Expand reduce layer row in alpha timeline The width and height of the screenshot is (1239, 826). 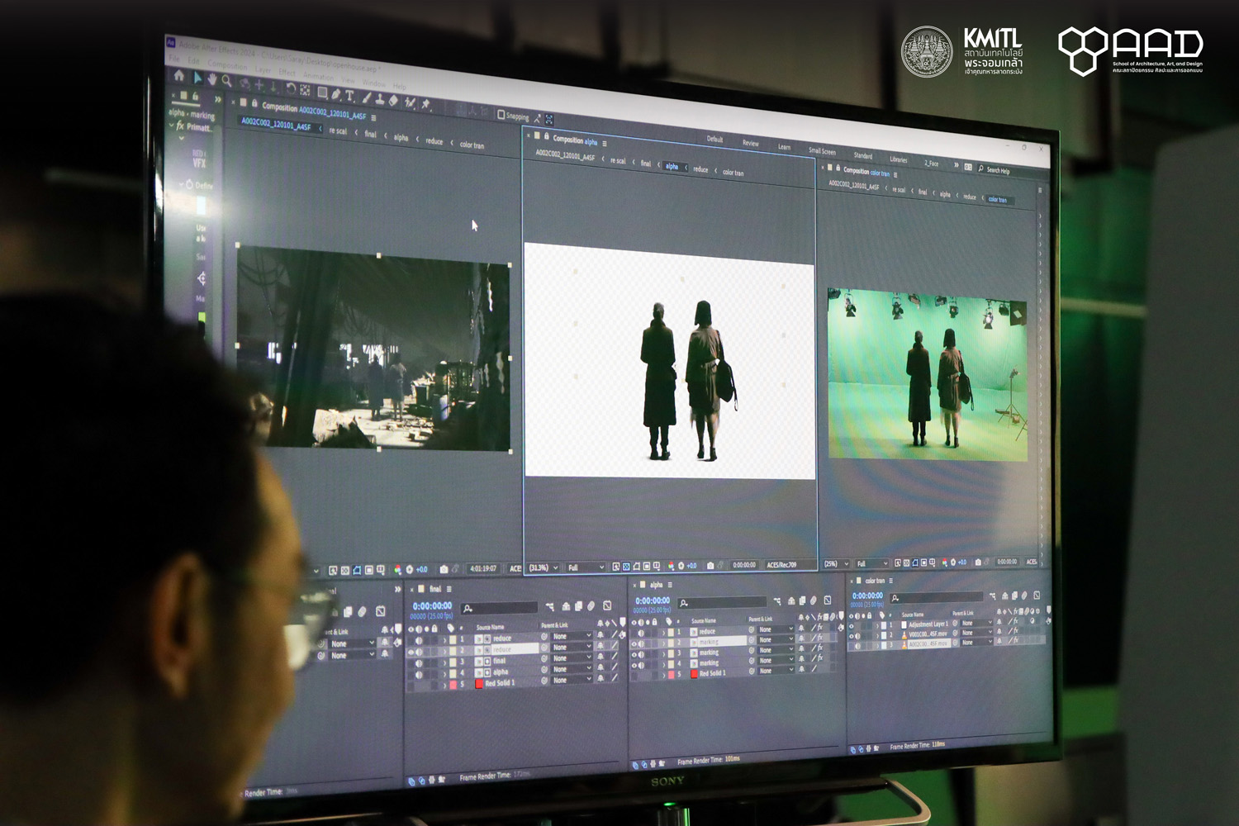pyautogui.click(x=663, y=633)
